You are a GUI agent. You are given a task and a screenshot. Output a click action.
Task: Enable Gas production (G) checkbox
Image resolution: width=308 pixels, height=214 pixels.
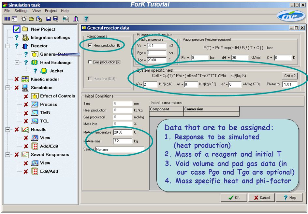90,62
